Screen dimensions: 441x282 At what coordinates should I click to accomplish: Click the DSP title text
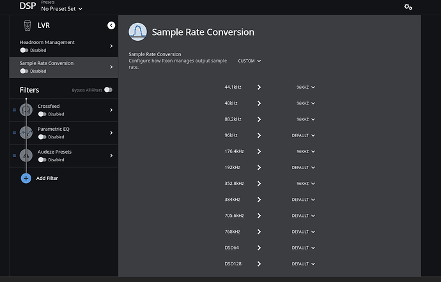(27, 6)
